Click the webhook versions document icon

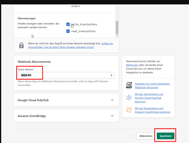(x=129, y=85)
